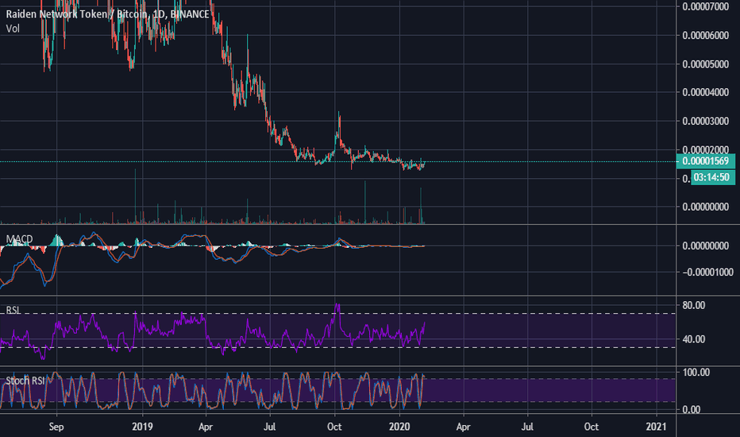Select the MACD indicator label
Screen dimensions: 740x437
click(x=19, y=239)
